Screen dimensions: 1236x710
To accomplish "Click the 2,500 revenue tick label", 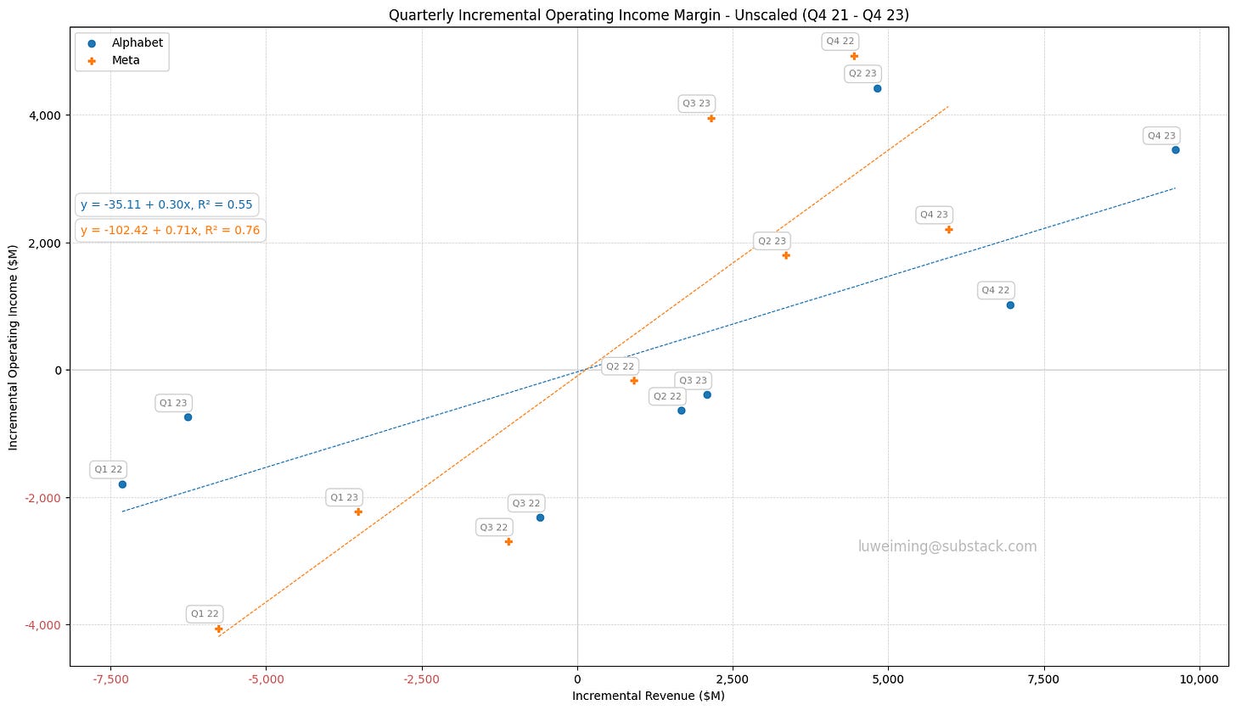I will click(x=733, y=679).
